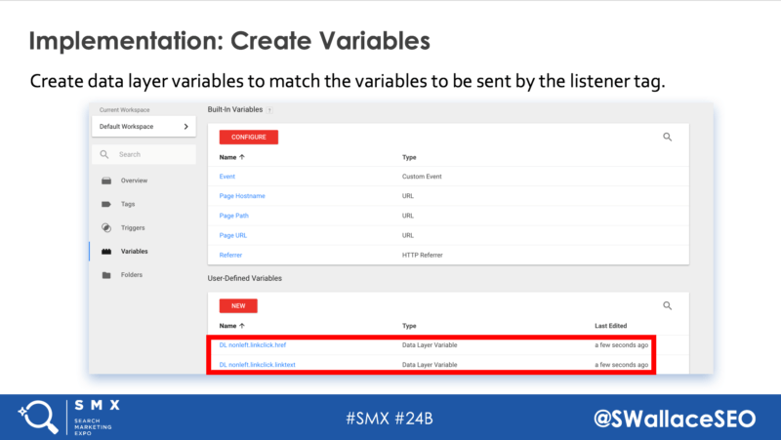Viewport: 781px width, 440px height.
Task: Click URL type cell in Page Path row
Action: tap(408, 216)
